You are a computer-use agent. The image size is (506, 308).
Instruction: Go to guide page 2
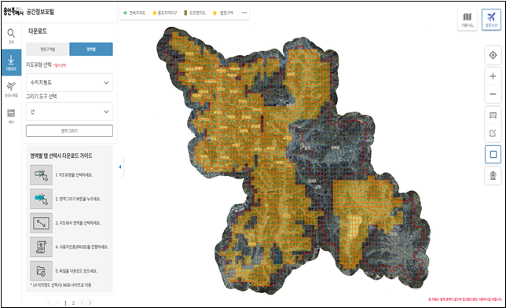(73, 302)
